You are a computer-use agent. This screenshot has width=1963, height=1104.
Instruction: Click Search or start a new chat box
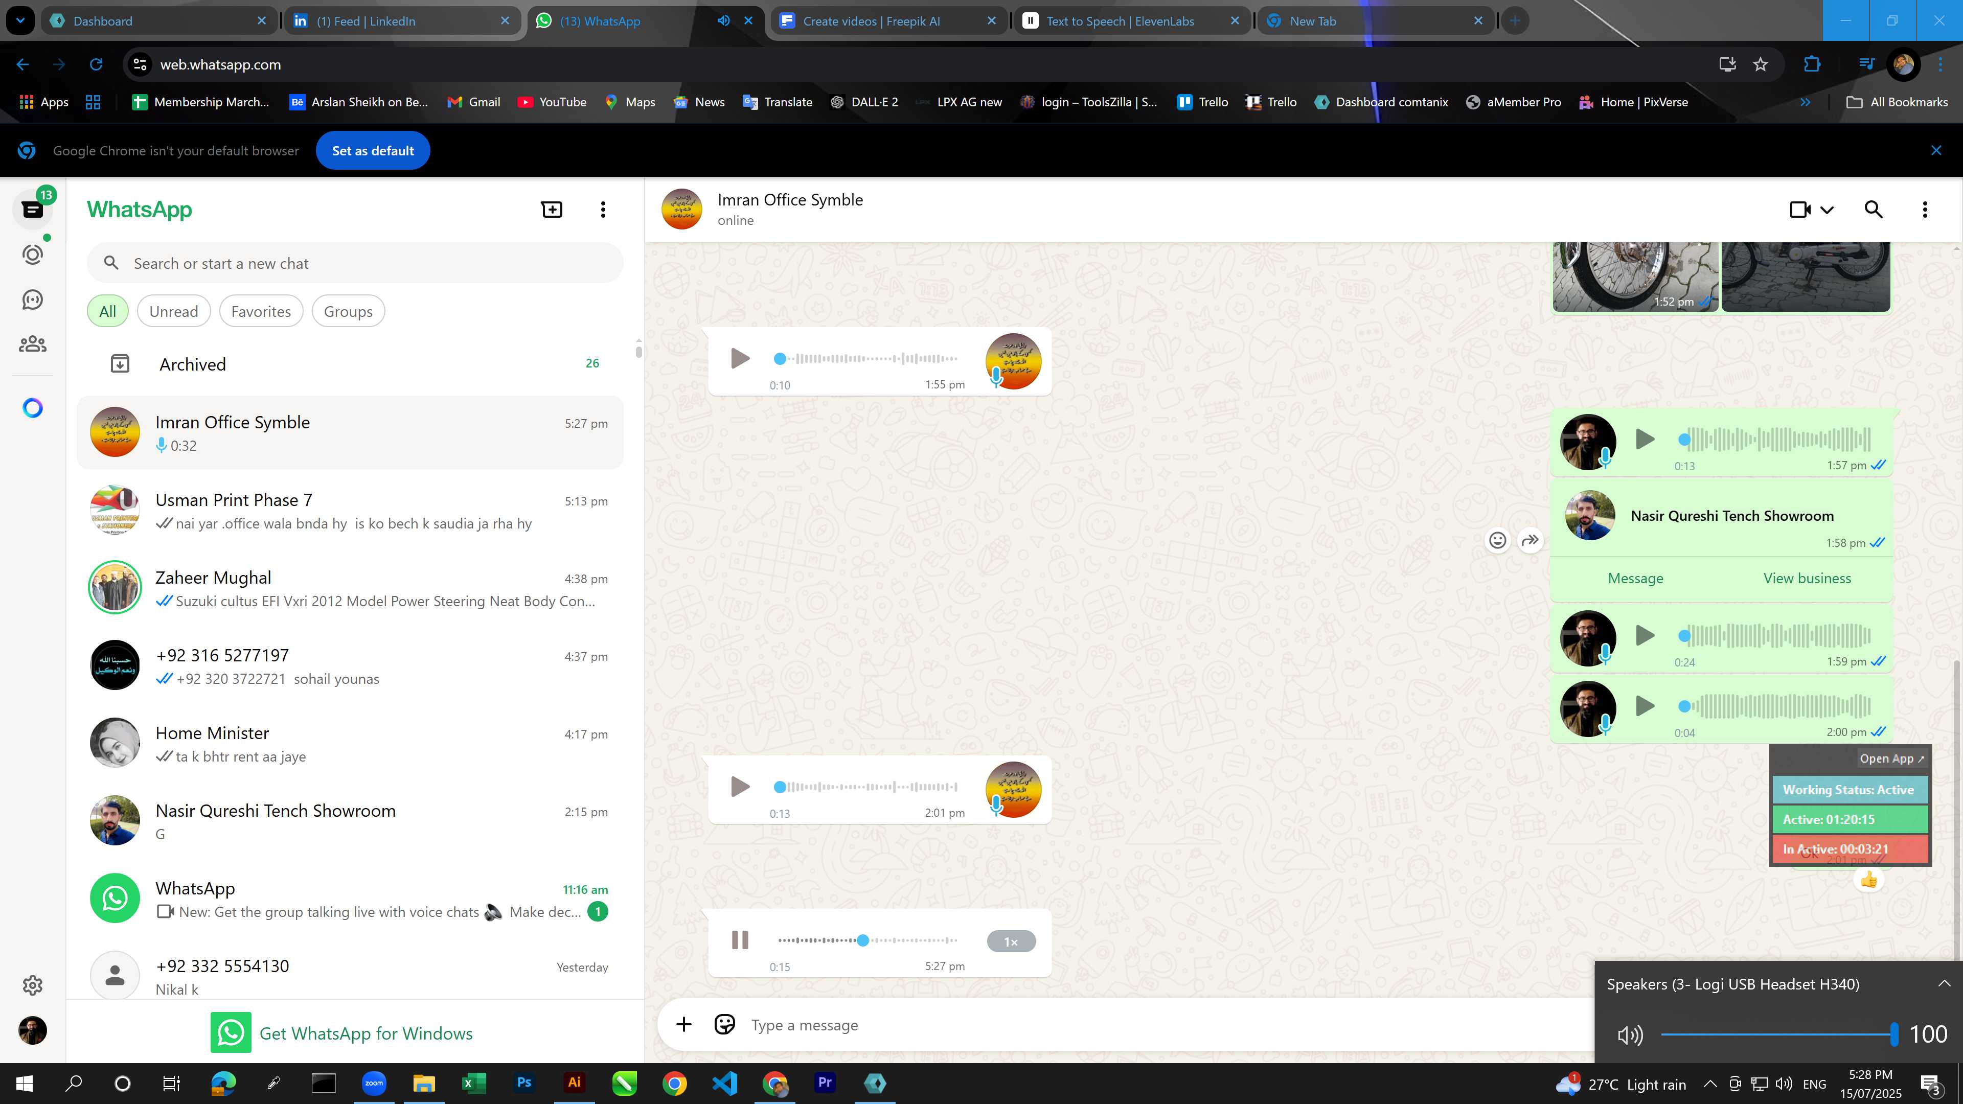pyautogui.click(x=355, y=264)
